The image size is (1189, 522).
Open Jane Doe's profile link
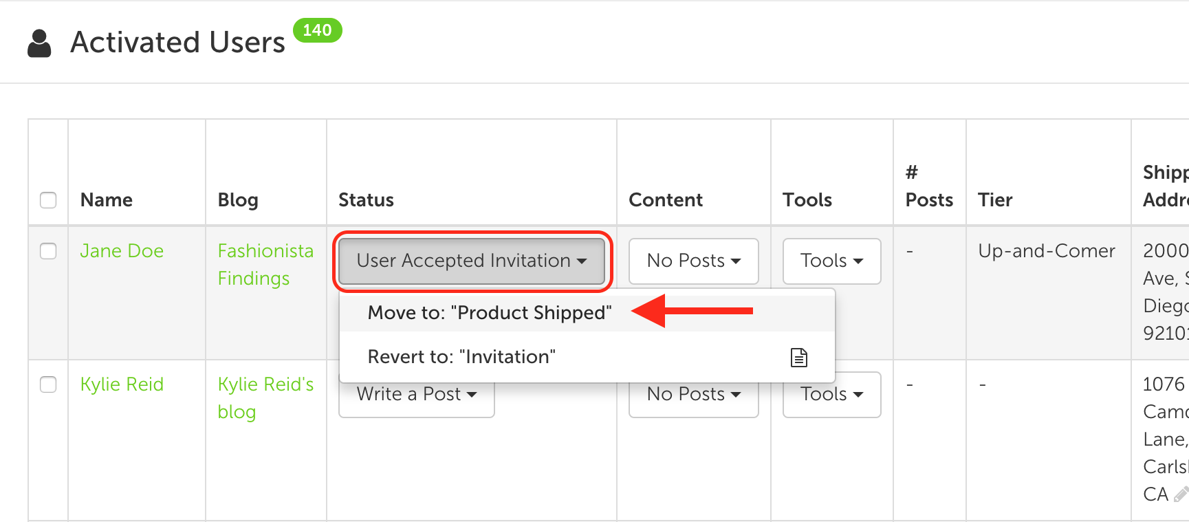pyautogui.click(x=122, y=251)
